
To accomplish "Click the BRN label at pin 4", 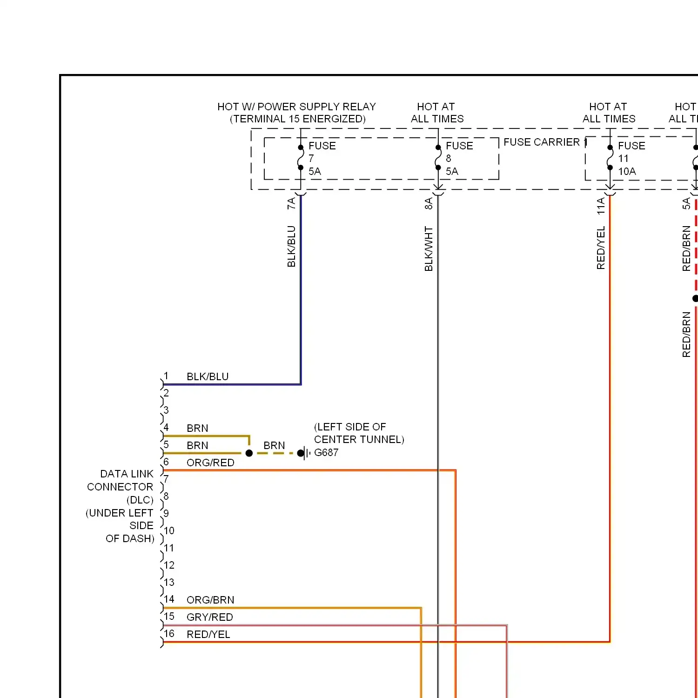I will coord(197,428).
